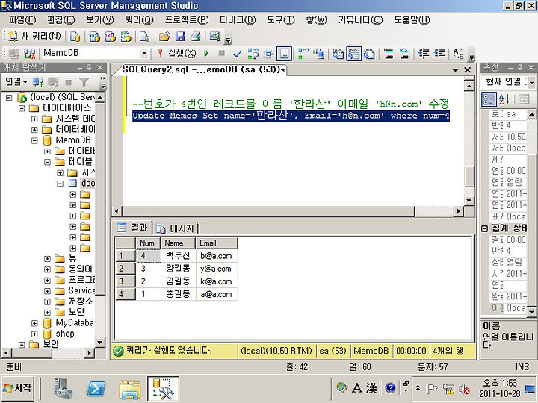This screenshot has height=403, width=538.
Task: Expand the MyDatabase node
Action: (34, 323)
